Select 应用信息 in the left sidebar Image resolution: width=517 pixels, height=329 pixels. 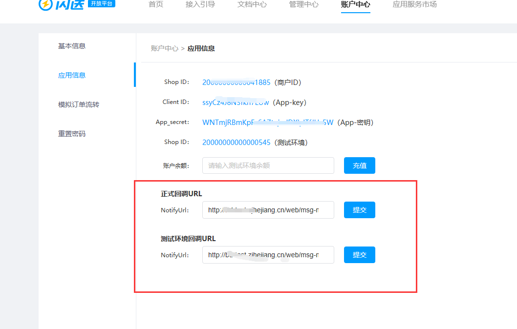72,75
